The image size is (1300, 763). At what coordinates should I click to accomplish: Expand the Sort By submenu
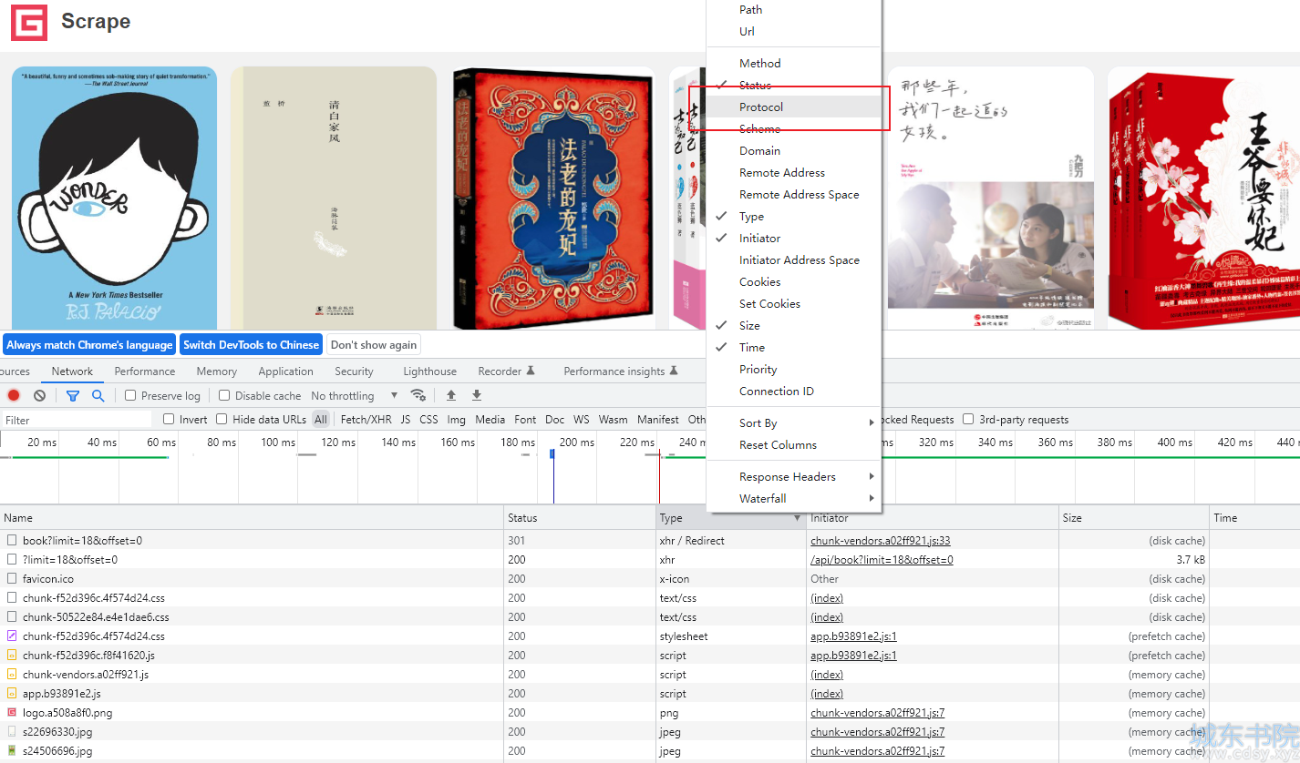coord(794,422)
